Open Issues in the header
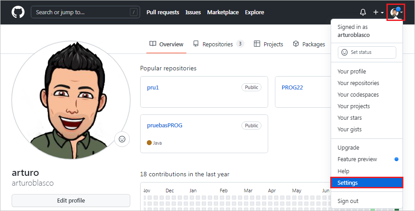The height and width of the screenshot is (211, 415). pyautogui.click(x=193, y=12)
